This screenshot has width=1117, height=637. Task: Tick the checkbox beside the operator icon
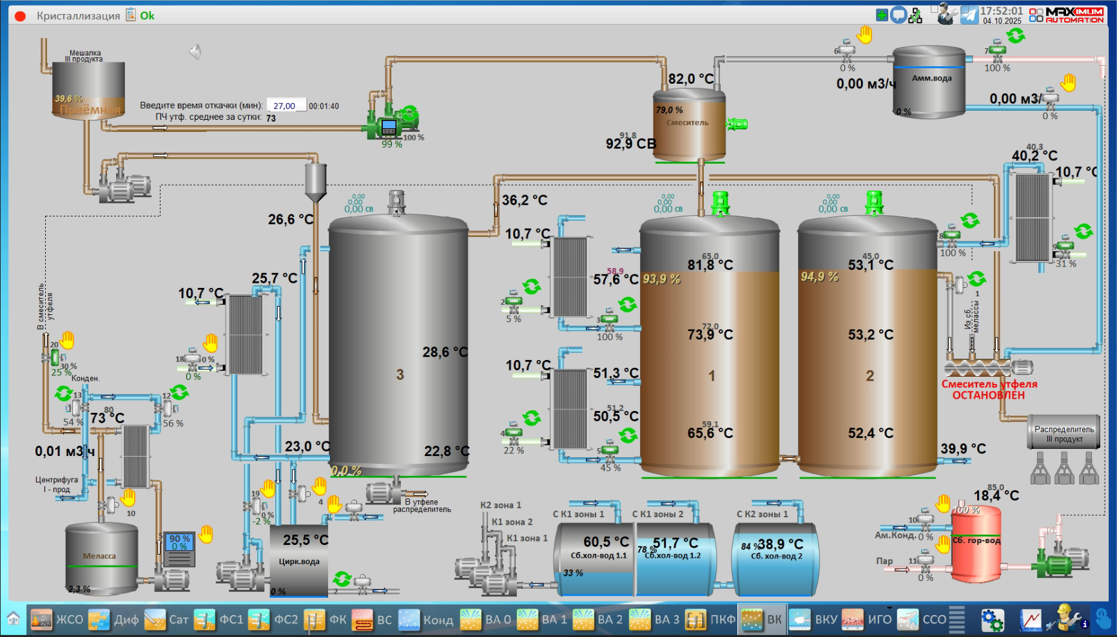[x=935, y=9]
